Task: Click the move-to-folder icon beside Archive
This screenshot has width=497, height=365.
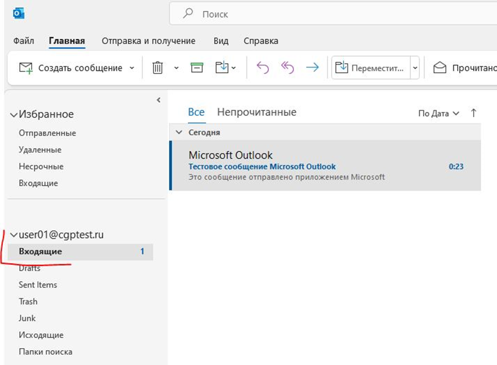Action: [222, 68]
